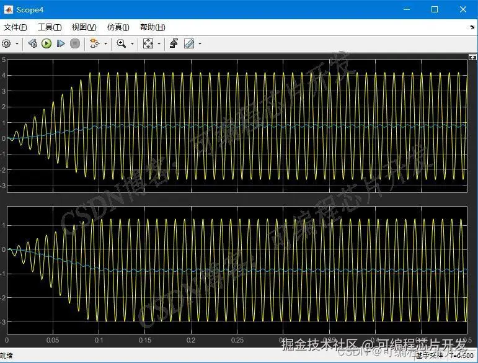The image size is (478, 363).
Task: Maximize the Scope4 window
Action: (x=435, y=9)
